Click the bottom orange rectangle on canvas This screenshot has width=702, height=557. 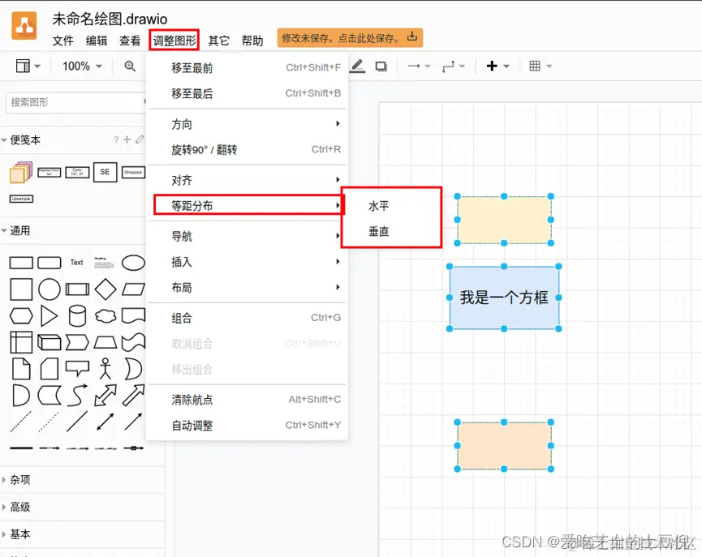click(504, 446)
